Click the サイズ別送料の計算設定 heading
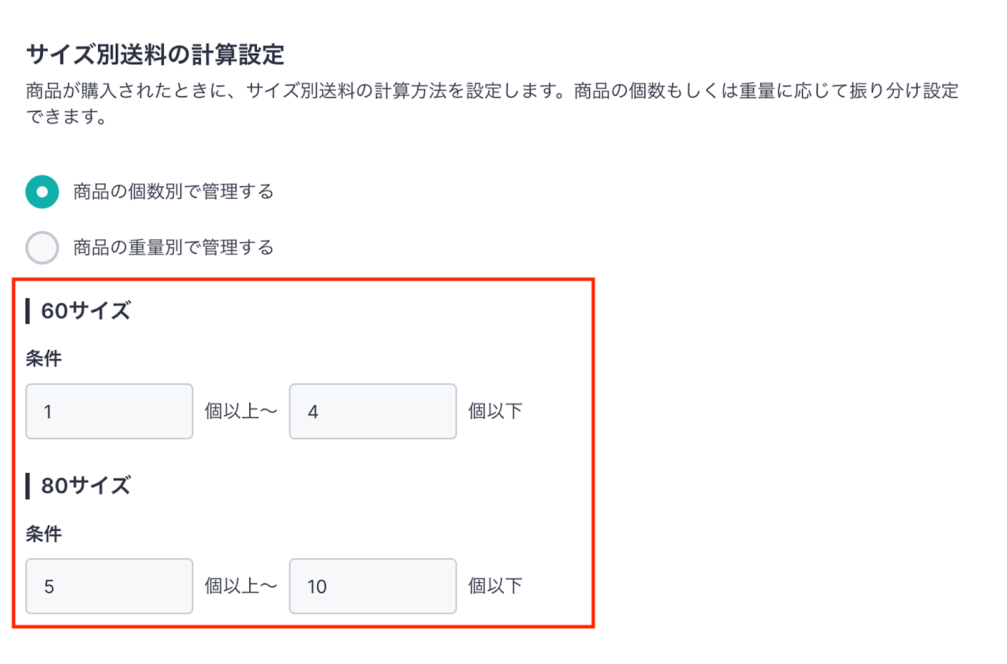 [x=155, y=55]
